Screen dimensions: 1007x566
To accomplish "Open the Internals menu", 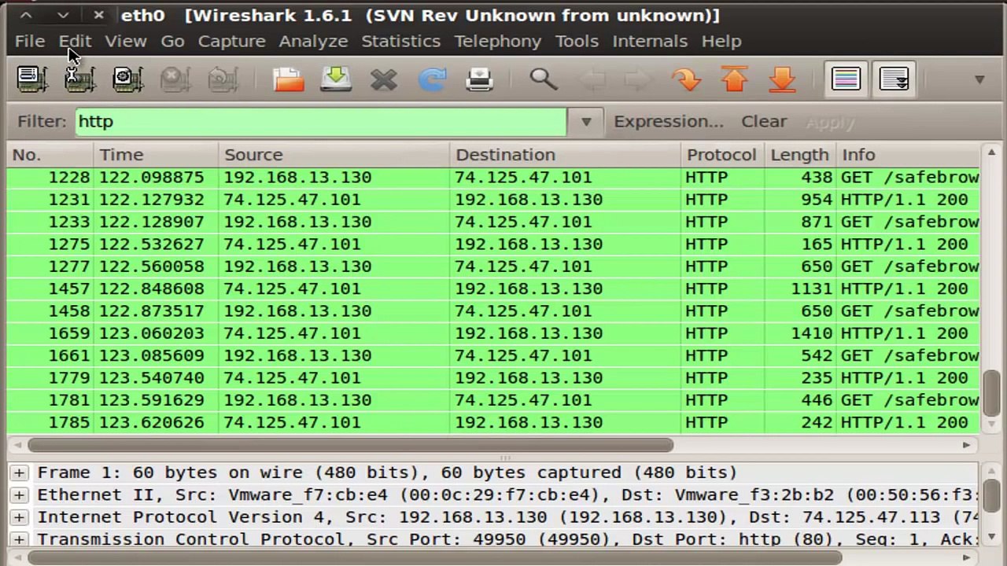I will tap(650, 41).
